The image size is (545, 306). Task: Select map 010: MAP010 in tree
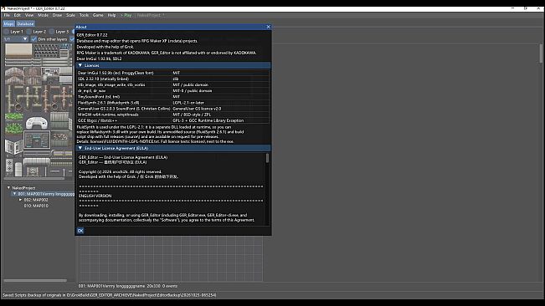pyautogui.click(x=36, y=206)
